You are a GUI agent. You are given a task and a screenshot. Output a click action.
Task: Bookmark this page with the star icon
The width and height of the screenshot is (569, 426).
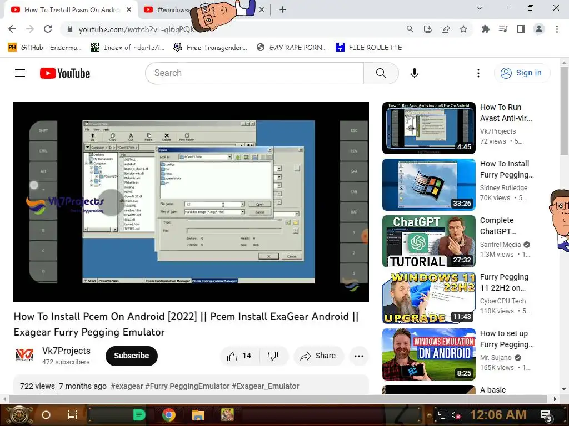click(x=463, y=29)
